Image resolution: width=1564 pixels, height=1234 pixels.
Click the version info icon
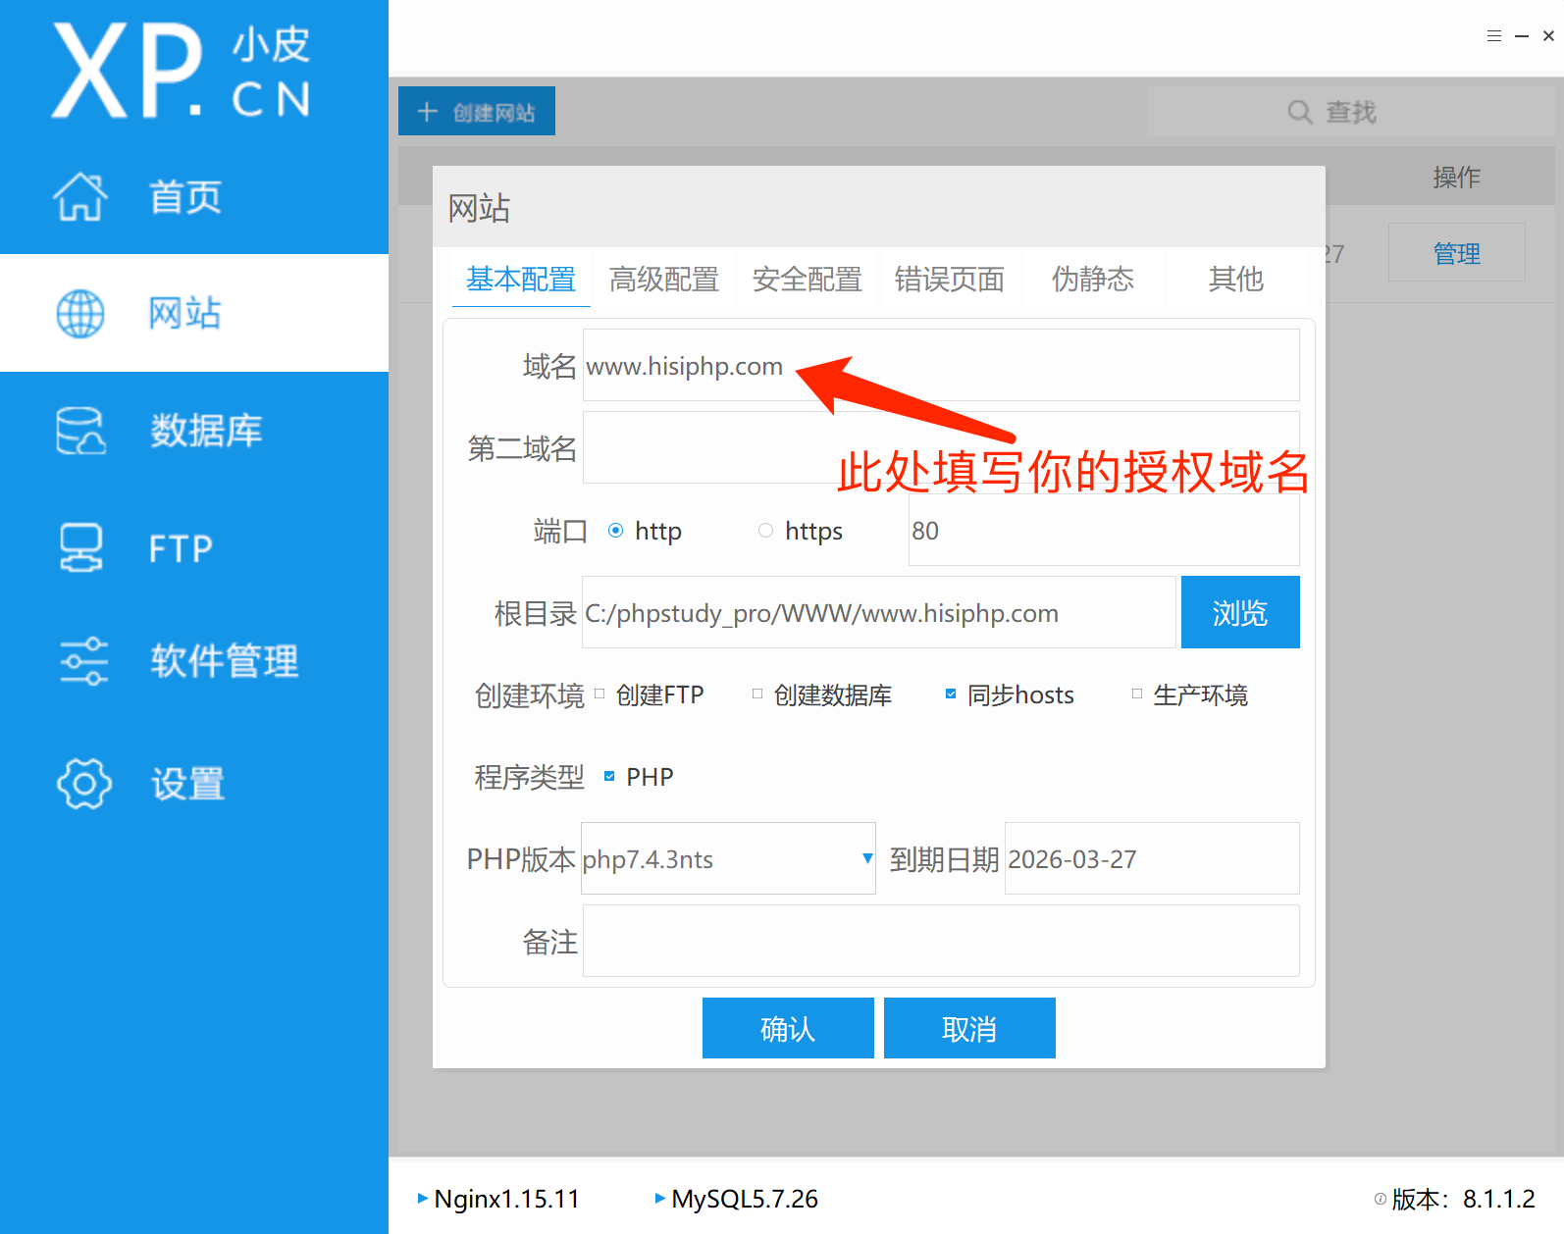[1381, 1199]
